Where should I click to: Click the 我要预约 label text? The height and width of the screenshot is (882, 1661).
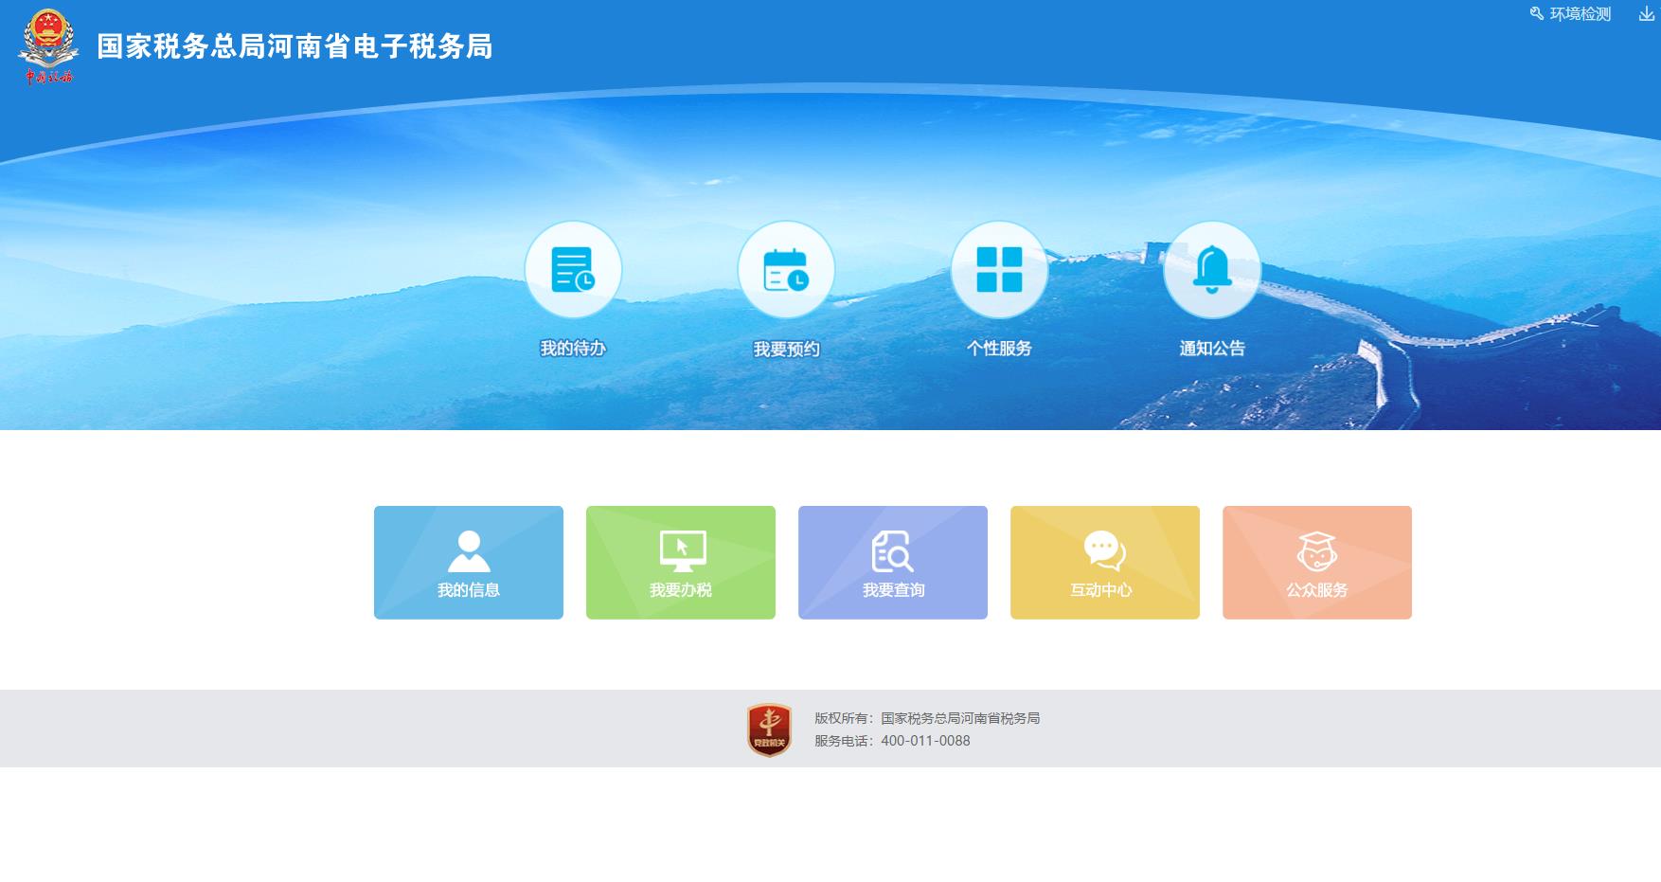coord(786,350)
